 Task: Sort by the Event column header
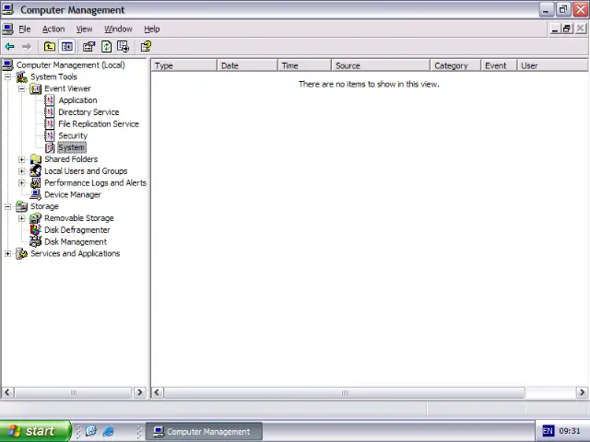tap(499, 65)
